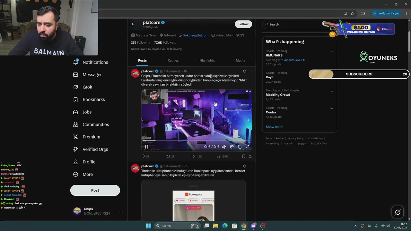The image size is (411, 231).
Task: Show hidden system tray icons
Action: tap(355, 226)
